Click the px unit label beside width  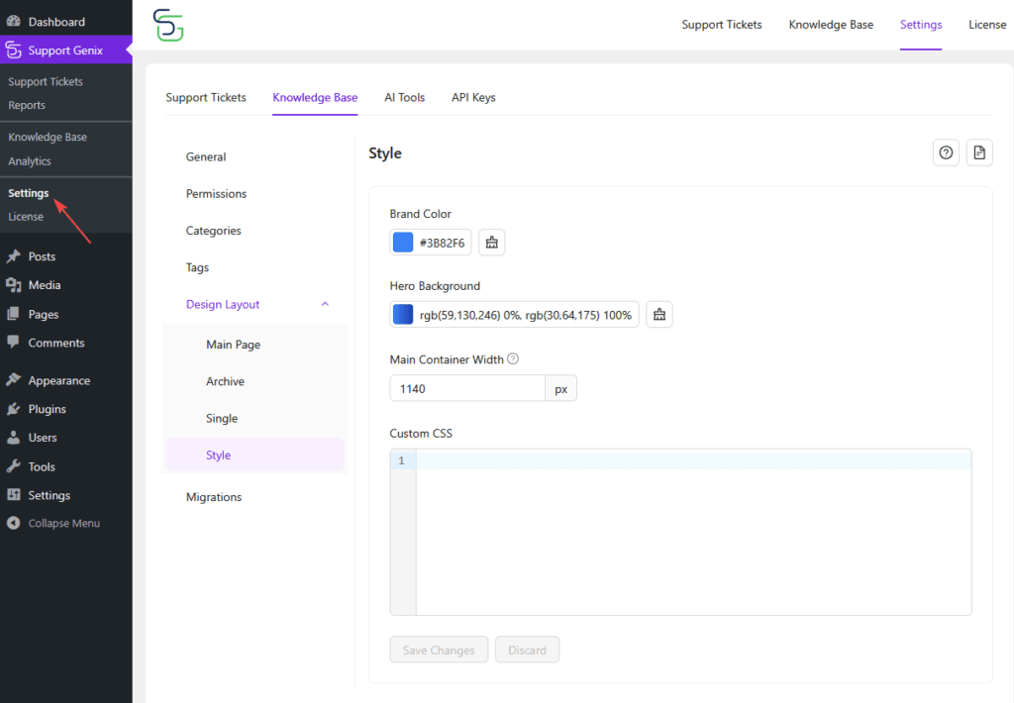click(560, 389)
